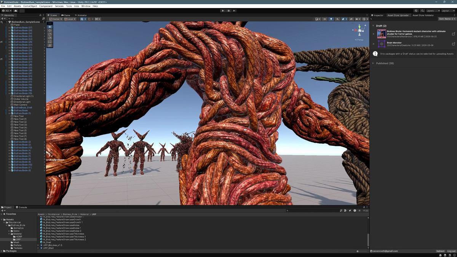Open Biolines Brute package external link icon

click(x=453, y=34)
